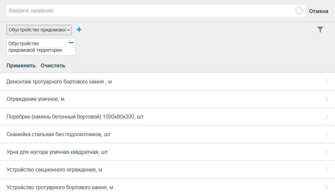Select 'Урна для мусора уличная квадратная'

pyautogui.click(x=57, y=152)
